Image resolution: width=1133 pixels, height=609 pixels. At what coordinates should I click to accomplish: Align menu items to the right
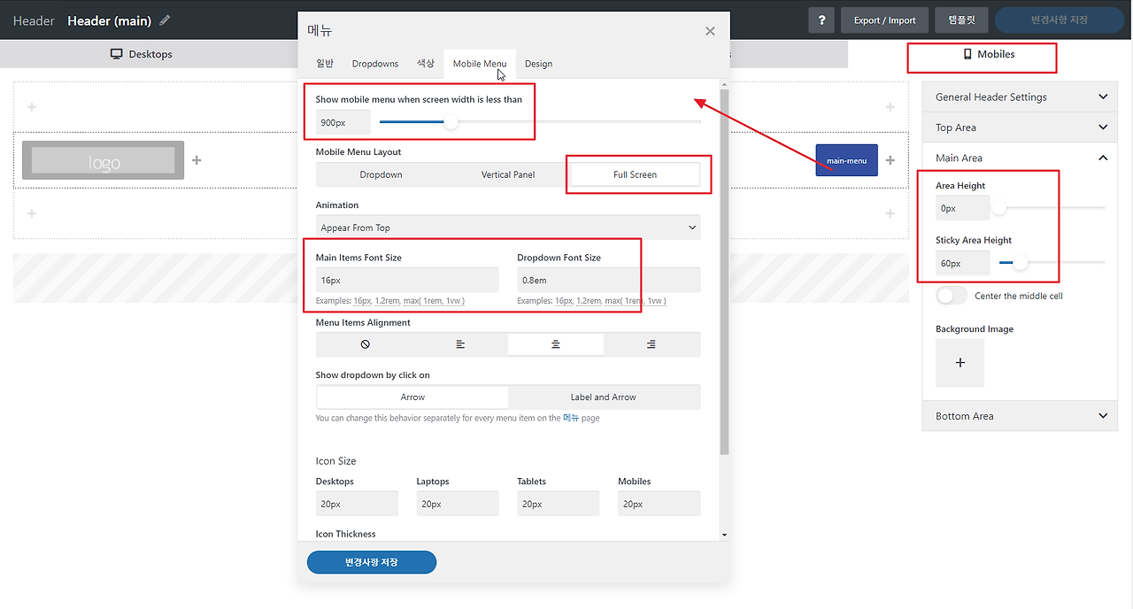pyautogui.click(x=651, y=344)
